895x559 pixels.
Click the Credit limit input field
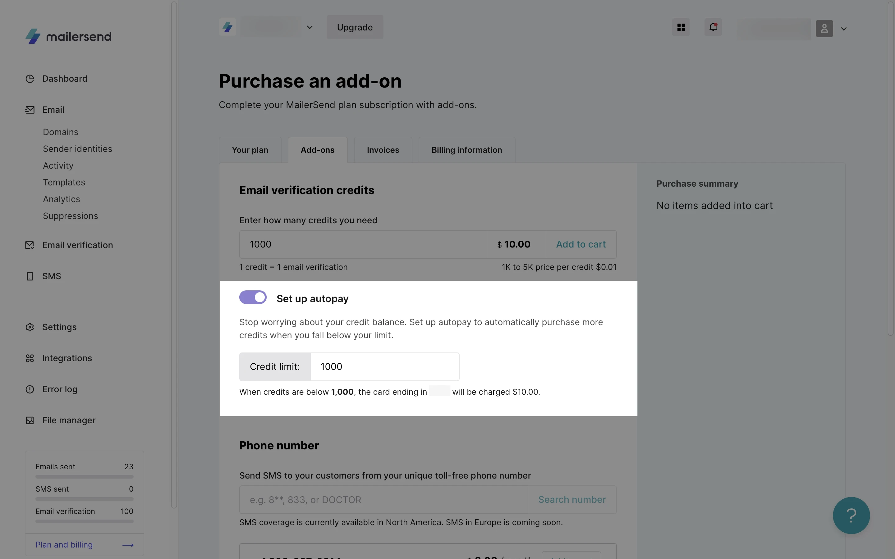(x=385, y=367)
